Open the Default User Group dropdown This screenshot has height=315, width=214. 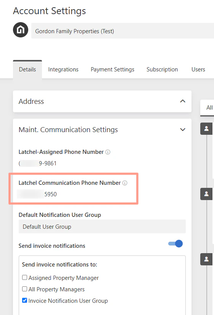tap(102, 226)
